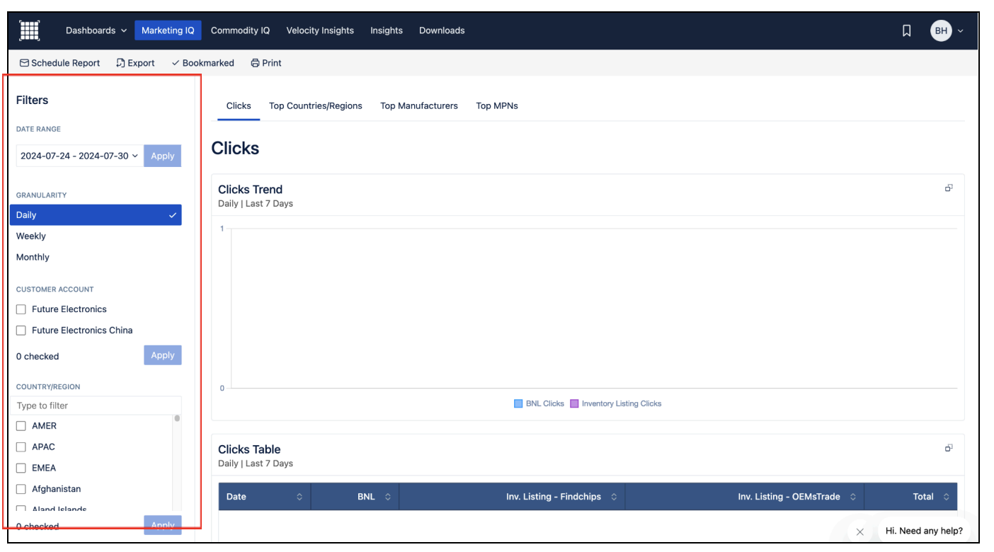Close the help chat popup
The width and height of the screenshot is (994, 552).
[x=859, y=531]
